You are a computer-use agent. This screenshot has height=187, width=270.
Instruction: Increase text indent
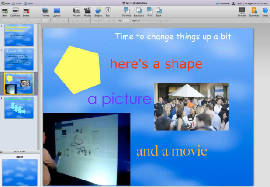(100, 21)
